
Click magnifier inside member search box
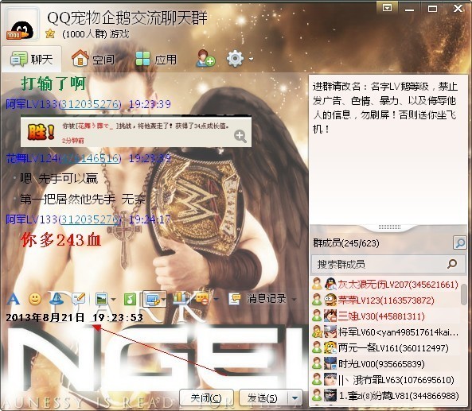452,264
